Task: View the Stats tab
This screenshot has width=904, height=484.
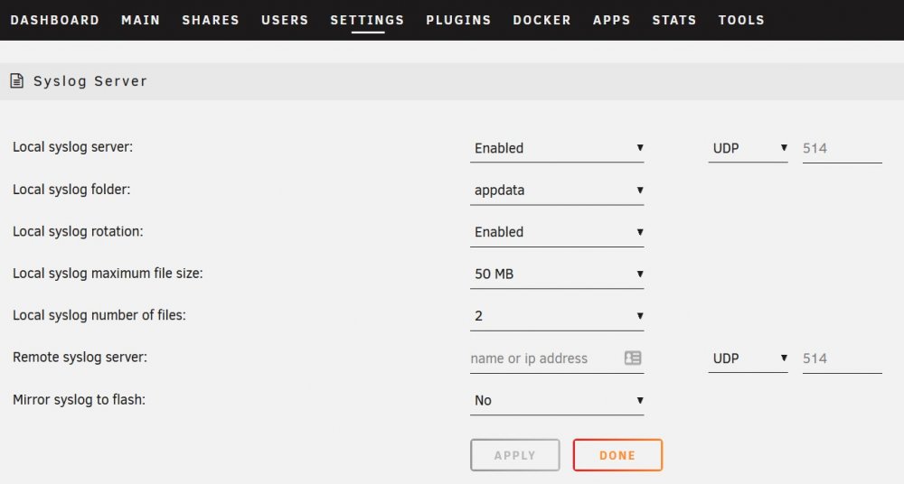Action: (x=674, y=20)
